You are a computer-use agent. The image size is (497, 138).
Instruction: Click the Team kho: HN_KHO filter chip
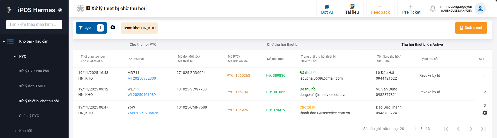tap(139, 28)
